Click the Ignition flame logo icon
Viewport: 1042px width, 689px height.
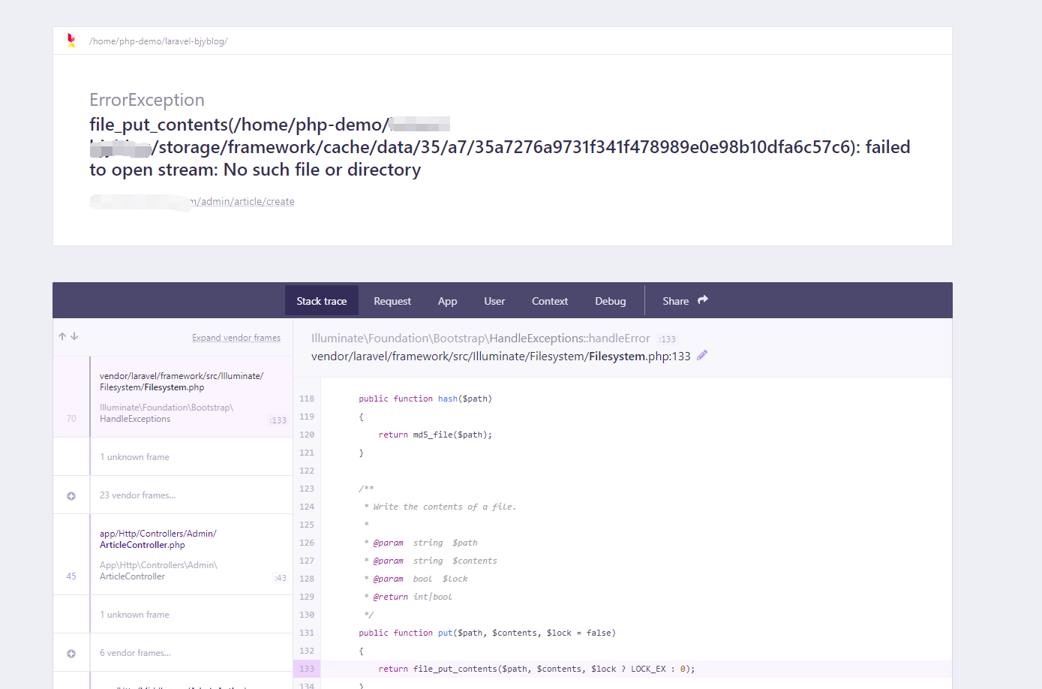71,40
